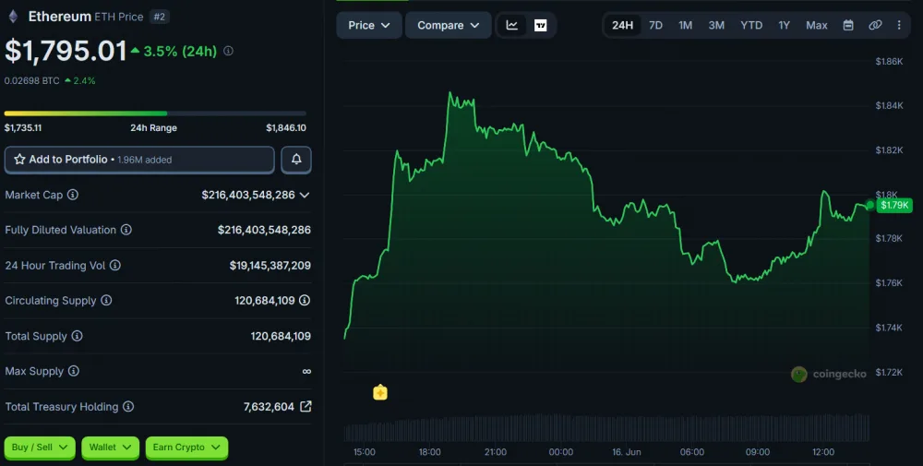Screen dimensions: 923x466
Task: Click the $1,846.10 range high value
Action: click(286, 127)
